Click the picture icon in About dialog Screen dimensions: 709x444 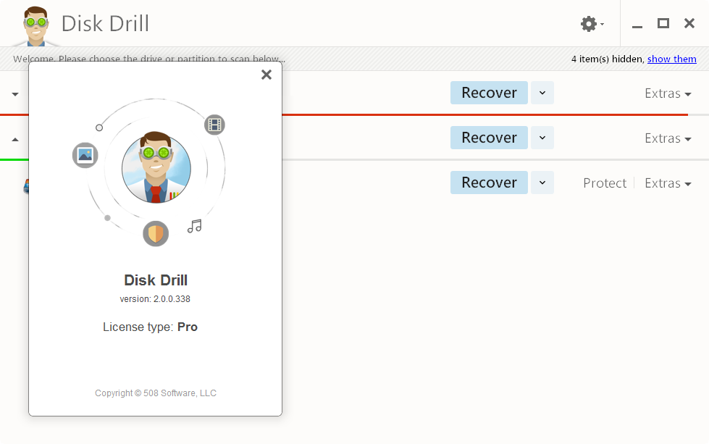[x=85, y=155]
